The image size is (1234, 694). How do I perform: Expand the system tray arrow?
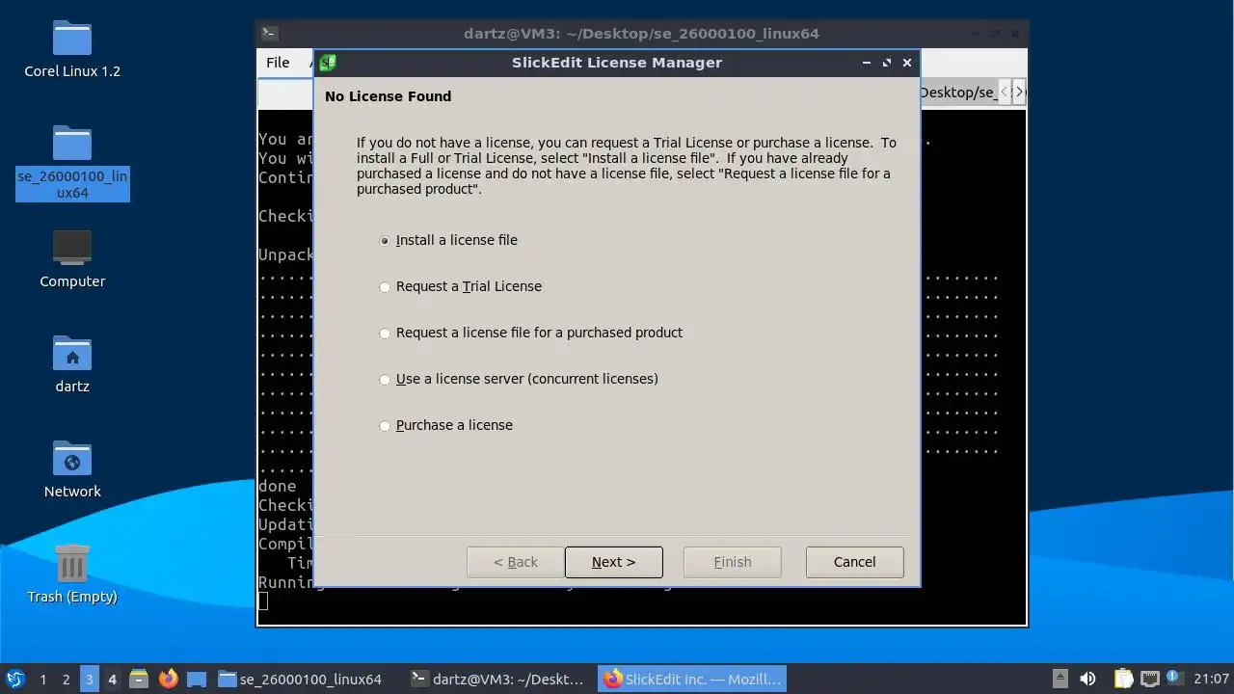pyautogui.click(x=1060, y=679)
